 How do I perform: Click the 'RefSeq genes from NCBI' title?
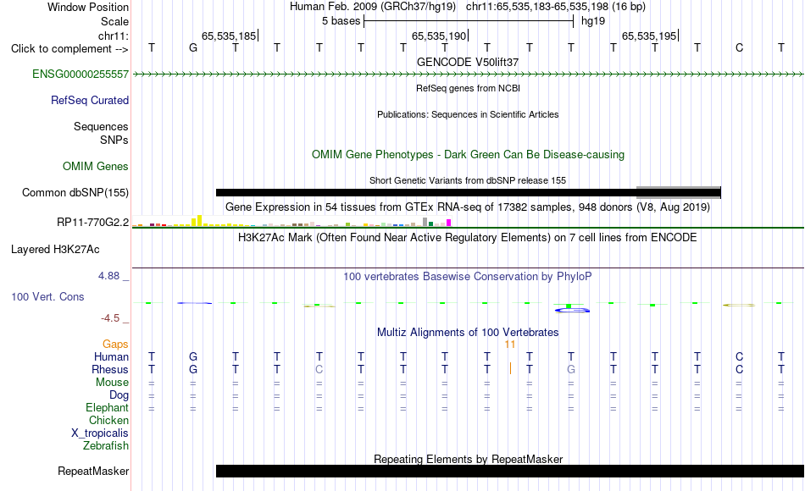pyautogui.click(x=468, y=89)
